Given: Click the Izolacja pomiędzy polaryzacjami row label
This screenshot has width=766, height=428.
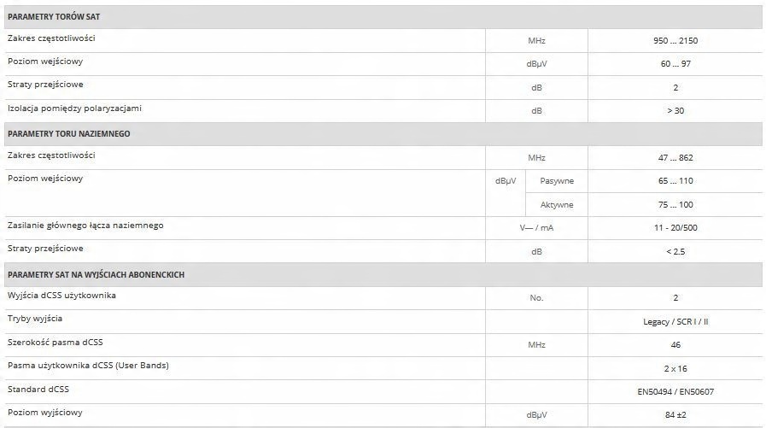Looking at the screenshot, I should [74, 108].
